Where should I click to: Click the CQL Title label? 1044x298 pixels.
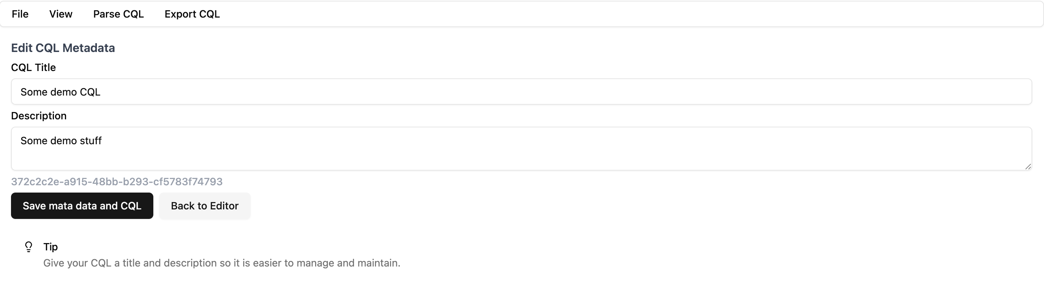tap(34, 67)
